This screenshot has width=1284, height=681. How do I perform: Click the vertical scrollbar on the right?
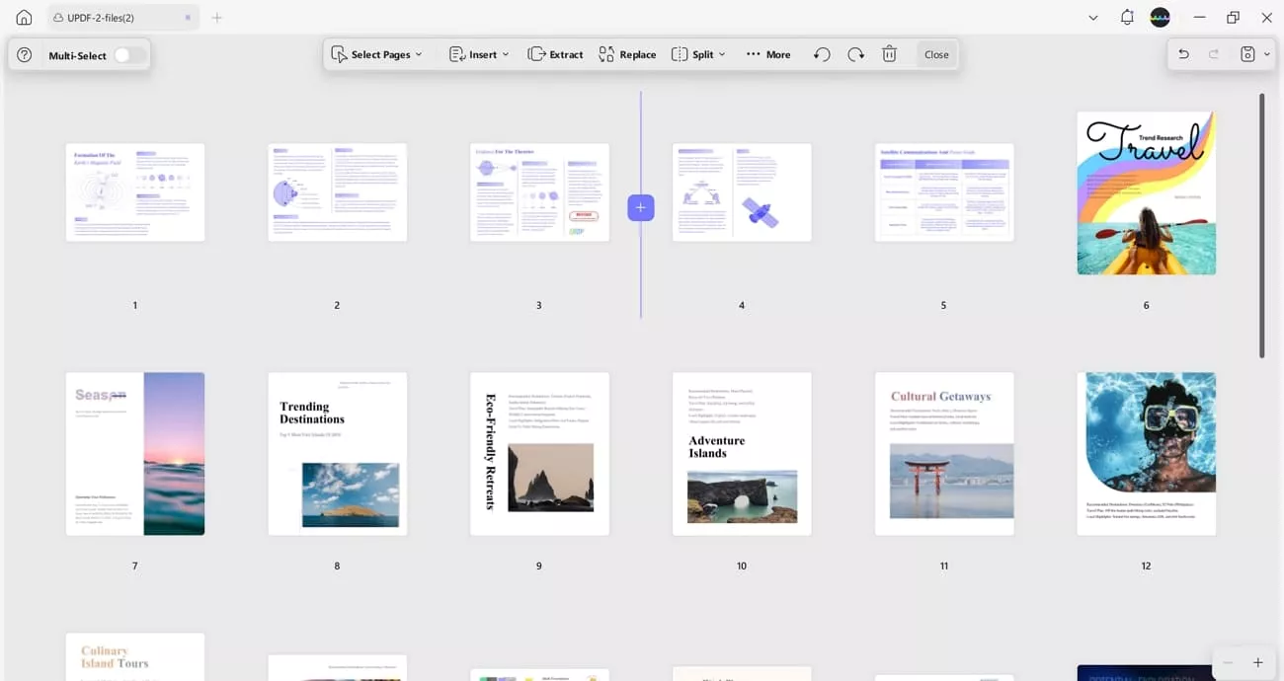(1261, 225)
